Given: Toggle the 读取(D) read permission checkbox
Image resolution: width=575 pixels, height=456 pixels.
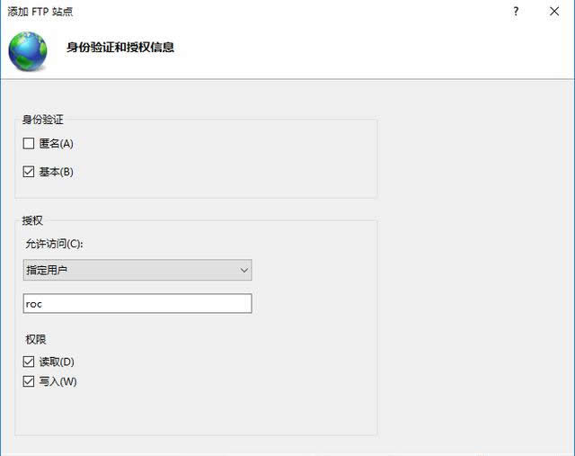Looking at the screenshot, I should pyautogui.click(x=29, y=362).
